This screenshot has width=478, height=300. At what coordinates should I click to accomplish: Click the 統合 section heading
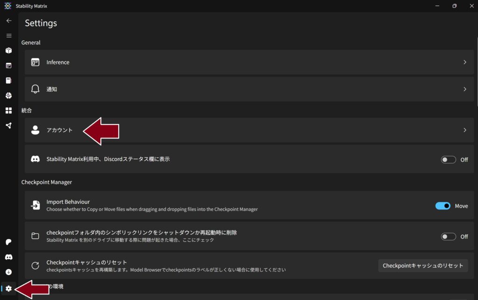27,111
